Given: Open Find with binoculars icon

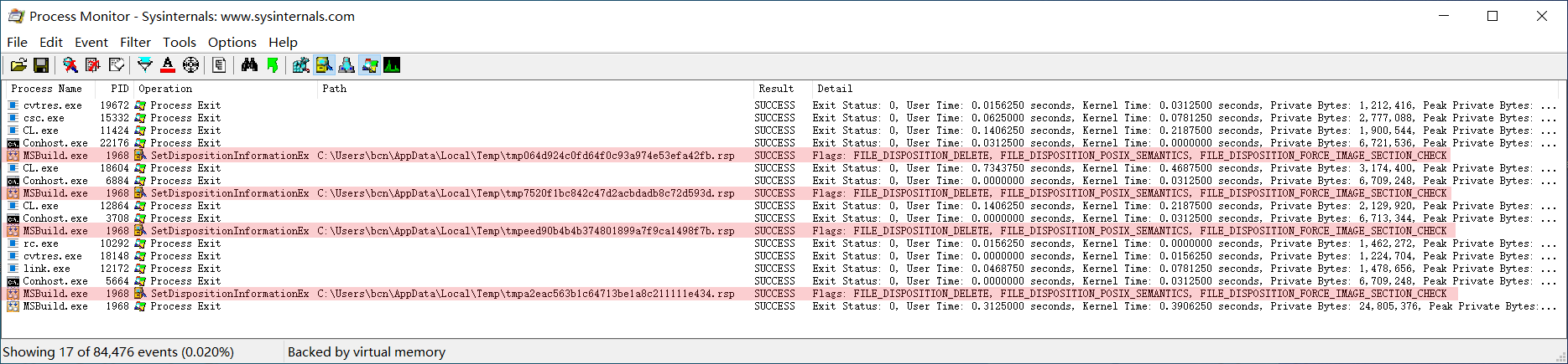Looking at the screenshot, I should (x=249, y=65).
